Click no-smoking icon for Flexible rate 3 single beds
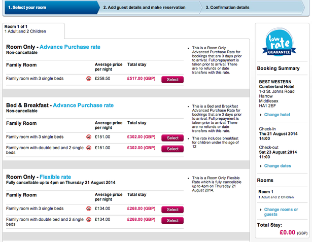312x242 pixels. 88,209
